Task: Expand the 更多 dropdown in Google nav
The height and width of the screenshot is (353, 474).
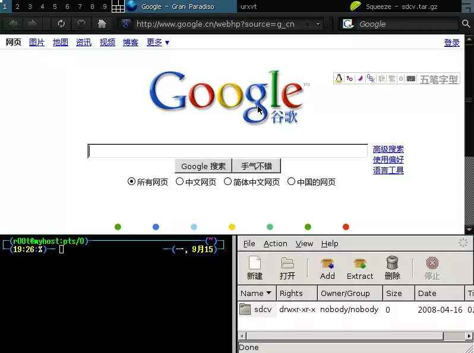Action: [x=158, y=43]
